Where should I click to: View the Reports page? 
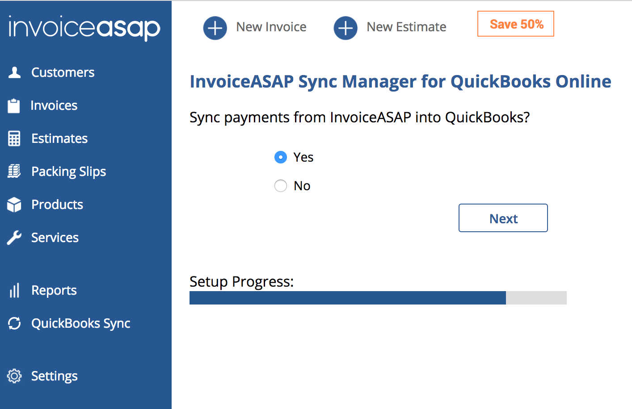pos(54,291)
